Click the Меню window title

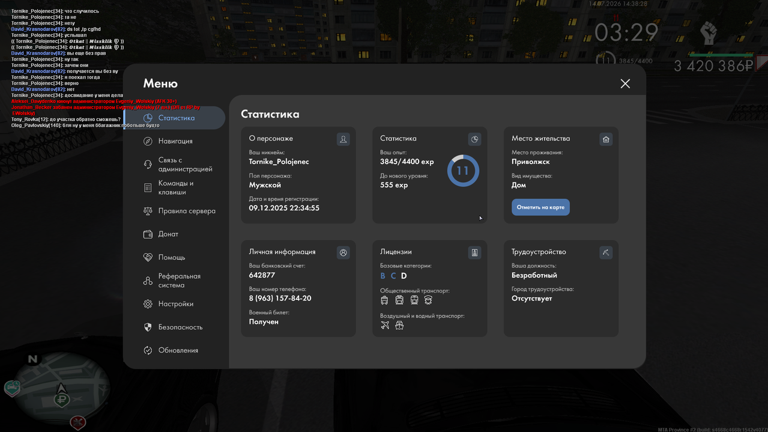[x=160, y=84]
